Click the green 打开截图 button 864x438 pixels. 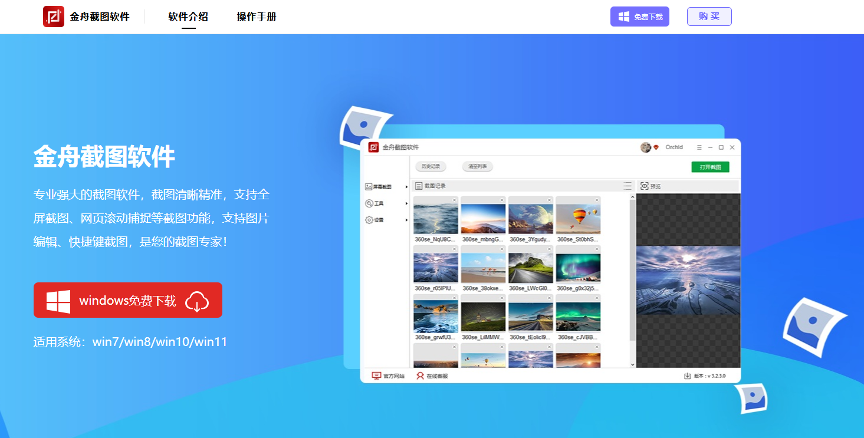(x=710, y=167)
